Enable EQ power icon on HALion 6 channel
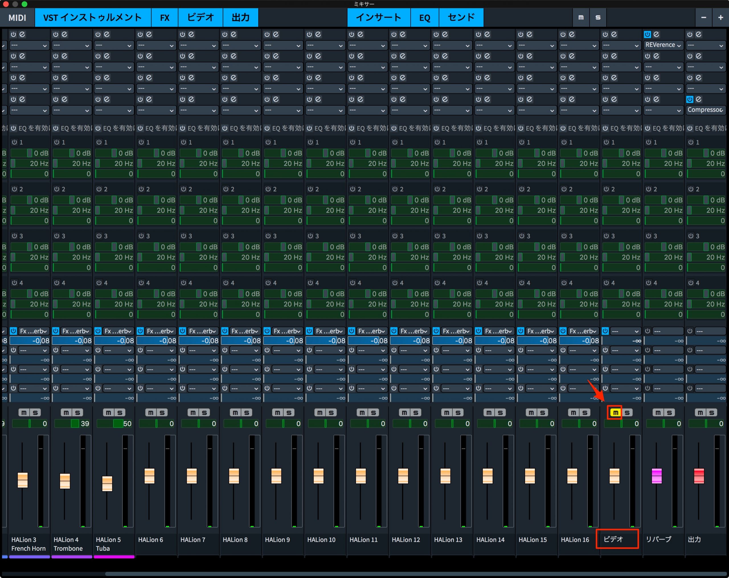This screenshot has width=729, height=578. pos(140,128)
